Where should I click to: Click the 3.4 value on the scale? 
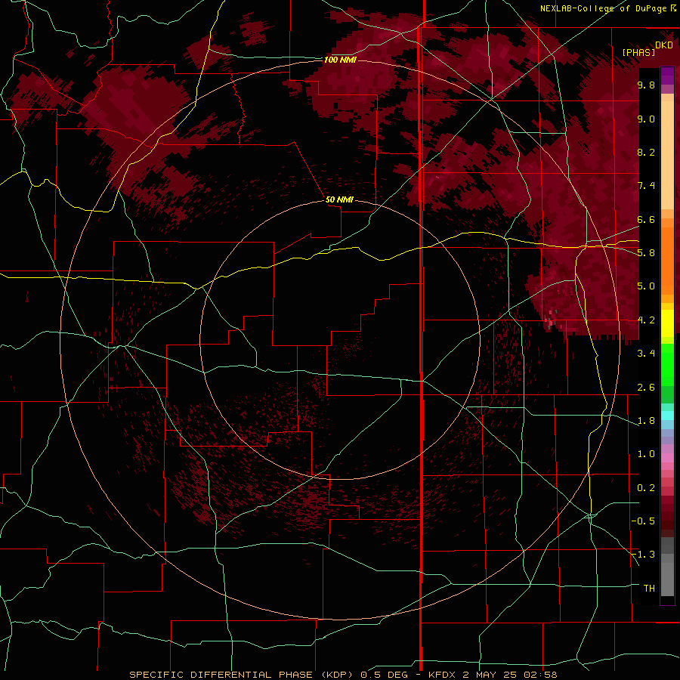click(x=646, y=354)
